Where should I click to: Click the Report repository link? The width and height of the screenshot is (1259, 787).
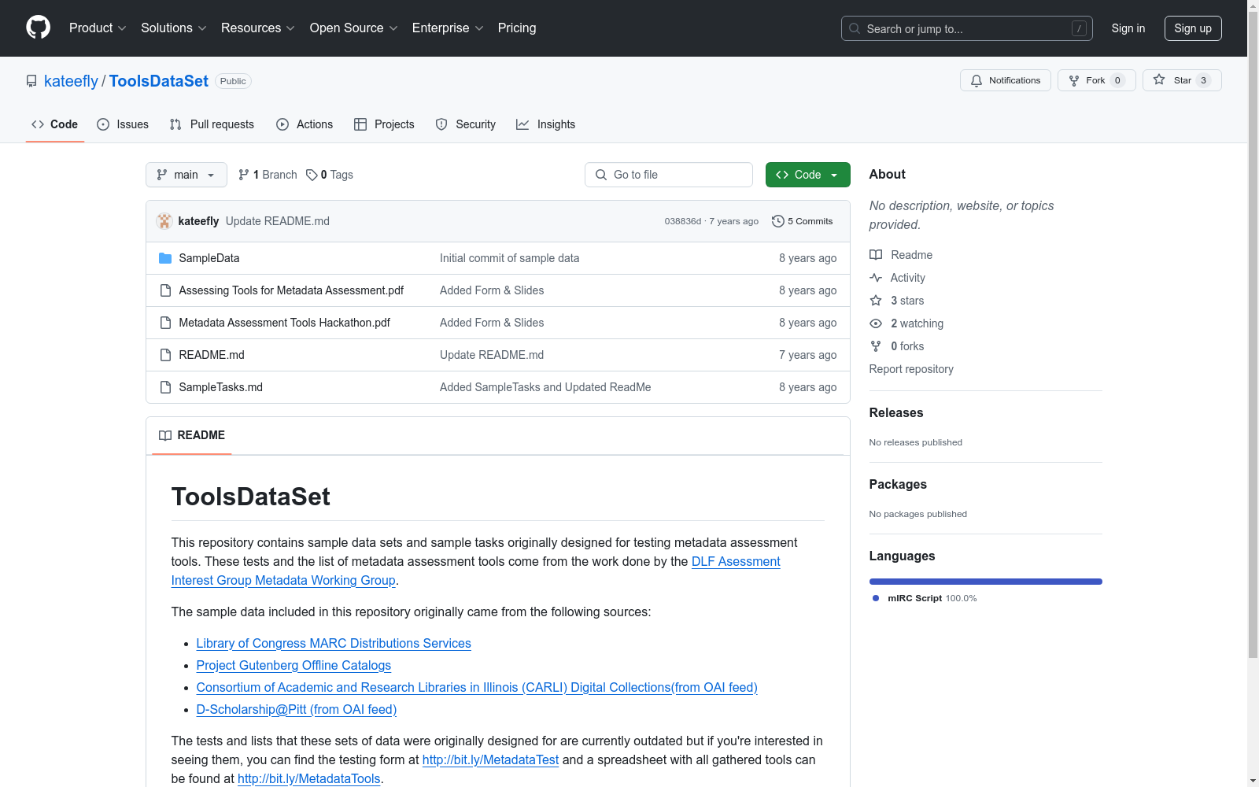(911, 369)
